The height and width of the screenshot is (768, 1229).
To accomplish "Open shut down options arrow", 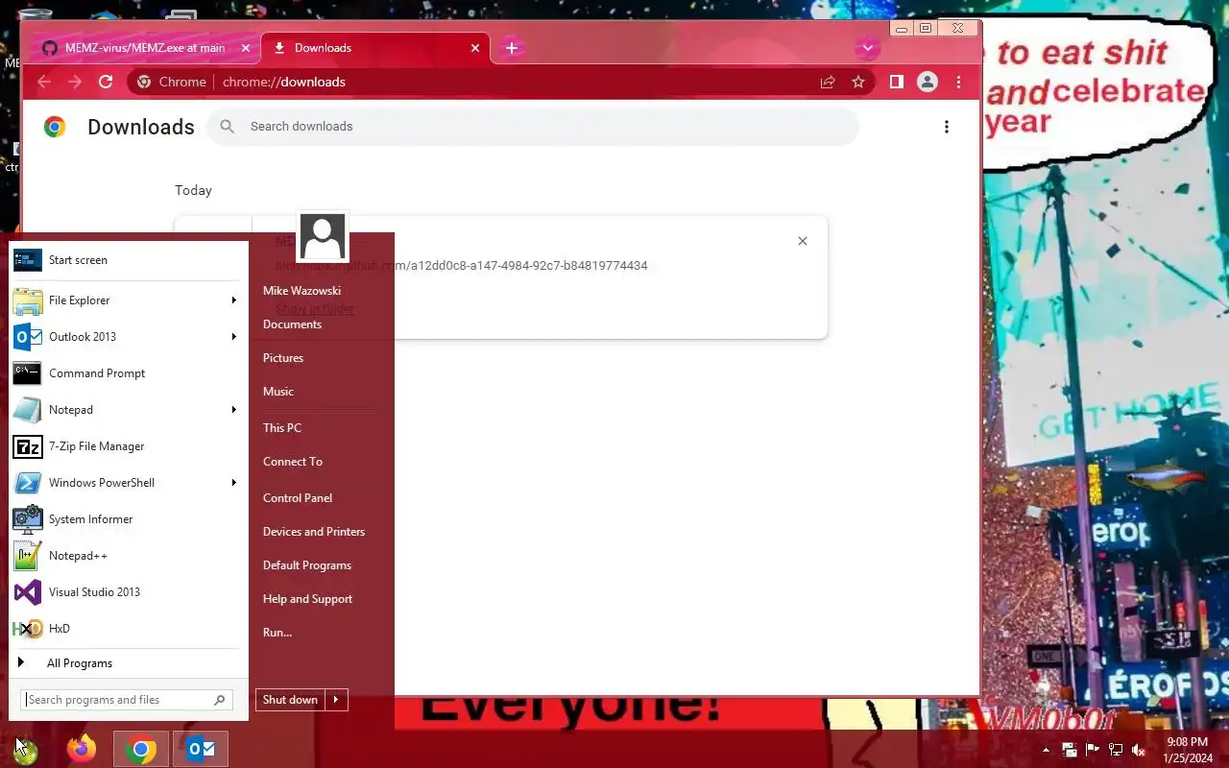I will (336, 700).
